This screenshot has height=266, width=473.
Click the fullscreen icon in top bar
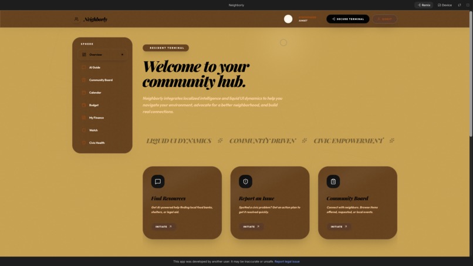tap(468, 5)
